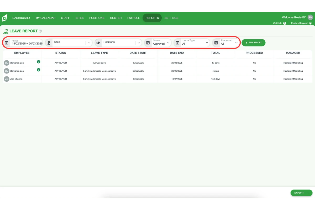
Task: Click the dollar badge on Annual leave row
Action: tap(39, 62)
